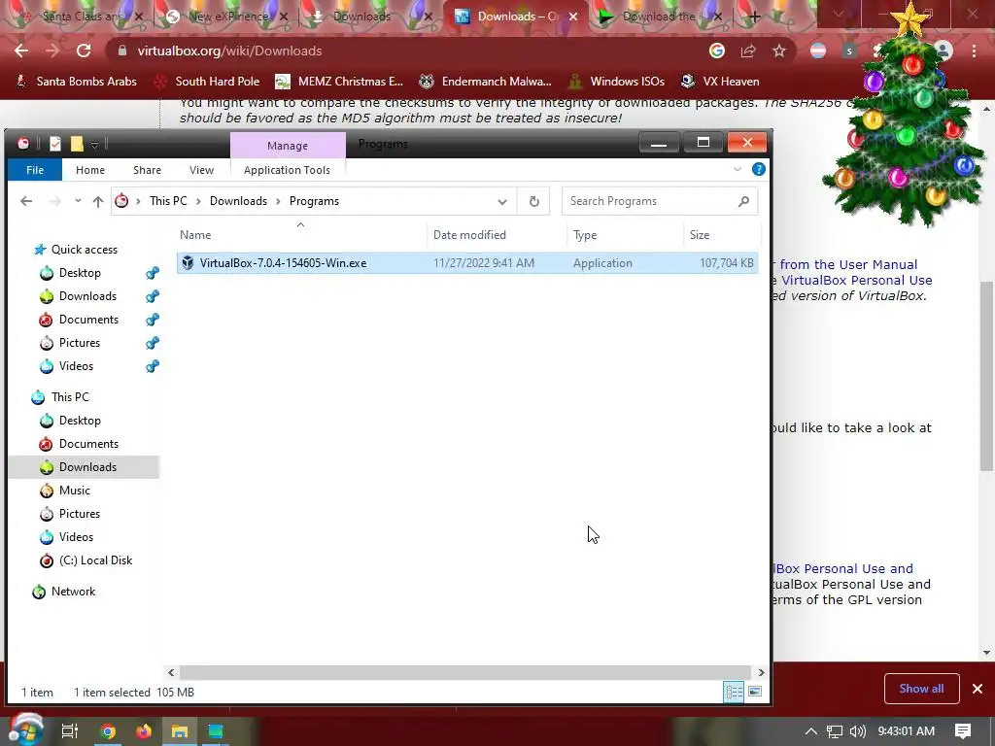Go back in Chrome browser
The width and height of the screenshot is (995, 746).
pos(21,51)
